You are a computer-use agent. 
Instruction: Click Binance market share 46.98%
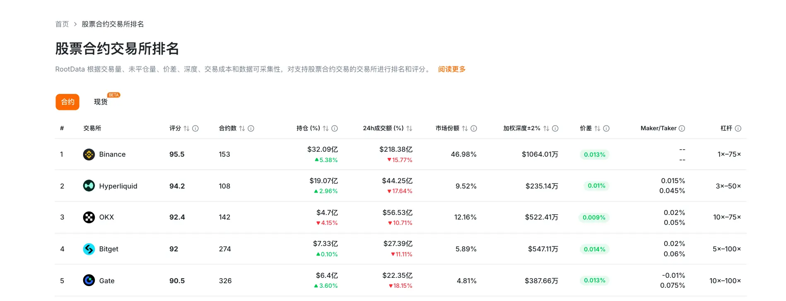(x=464, y=154)
